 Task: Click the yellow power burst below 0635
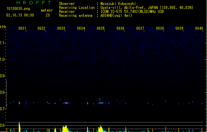coord(100,129)
